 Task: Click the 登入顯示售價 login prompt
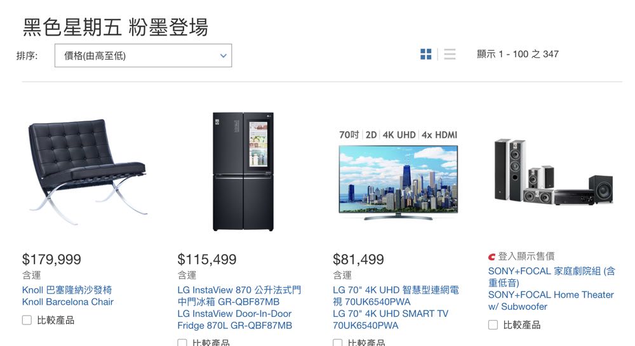(526, 256)
